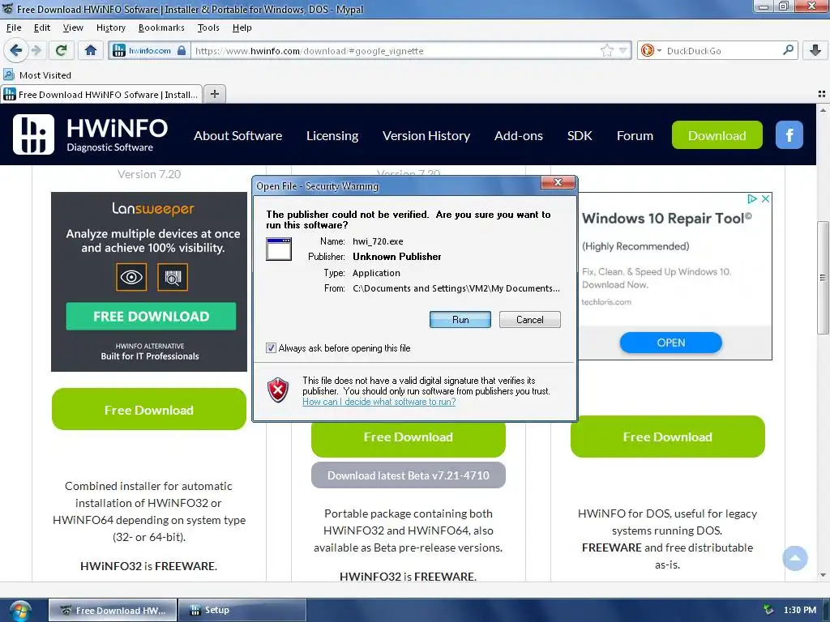Open 'How can I decide what software to run?' link
This screenshot has height=622, width=830.
[379, 402]
